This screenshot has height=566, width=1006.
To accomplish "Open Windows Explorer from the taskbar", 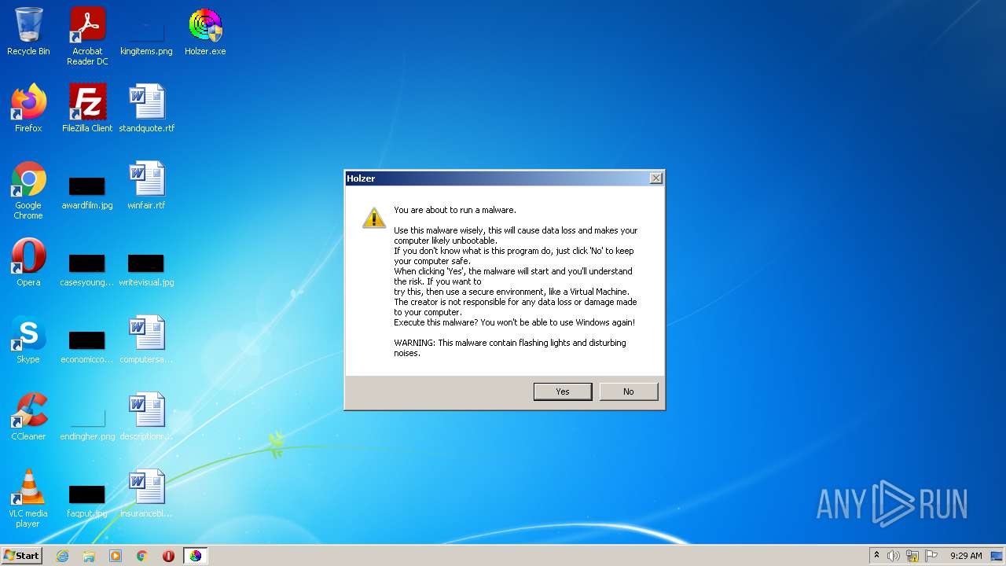I will tap(89, 556).
